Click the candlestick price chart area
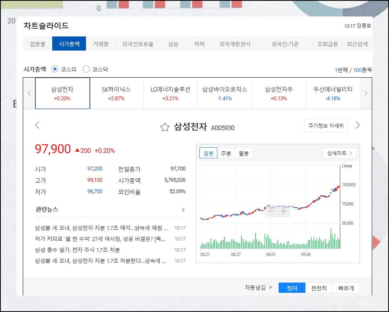Viewport: 389px width, 312px height. point(270,194)
